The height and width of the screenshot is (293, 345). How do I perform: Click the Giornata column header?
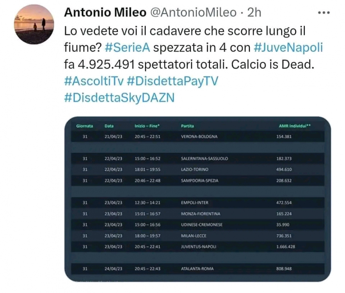coord(85,126)
